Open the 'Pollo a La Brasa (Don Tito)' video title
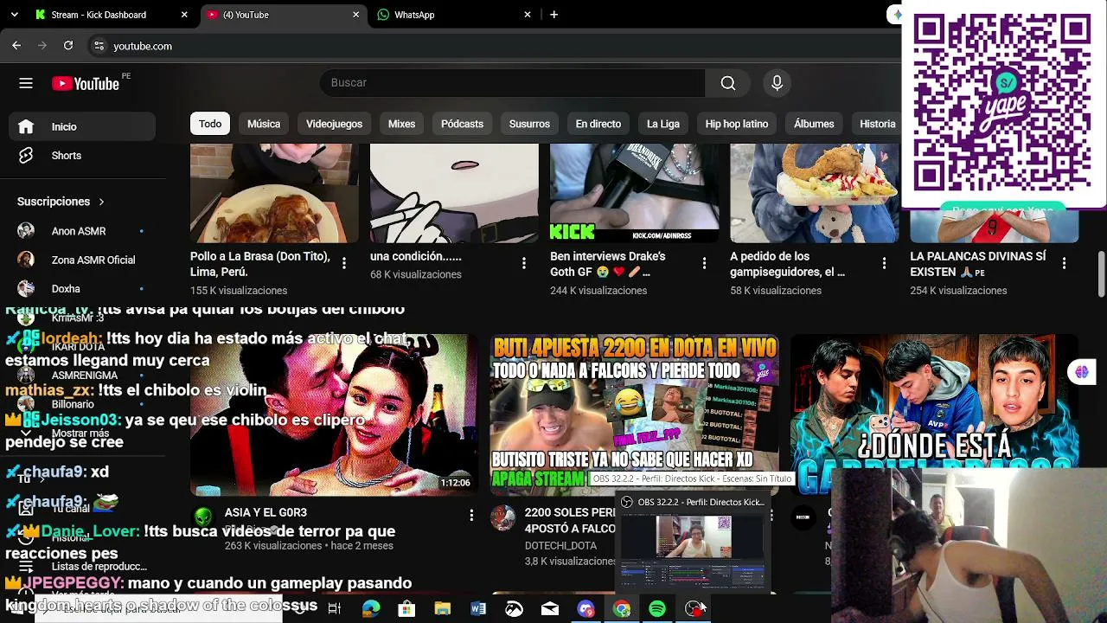1107x623 pixels. [x=260, y=264]
